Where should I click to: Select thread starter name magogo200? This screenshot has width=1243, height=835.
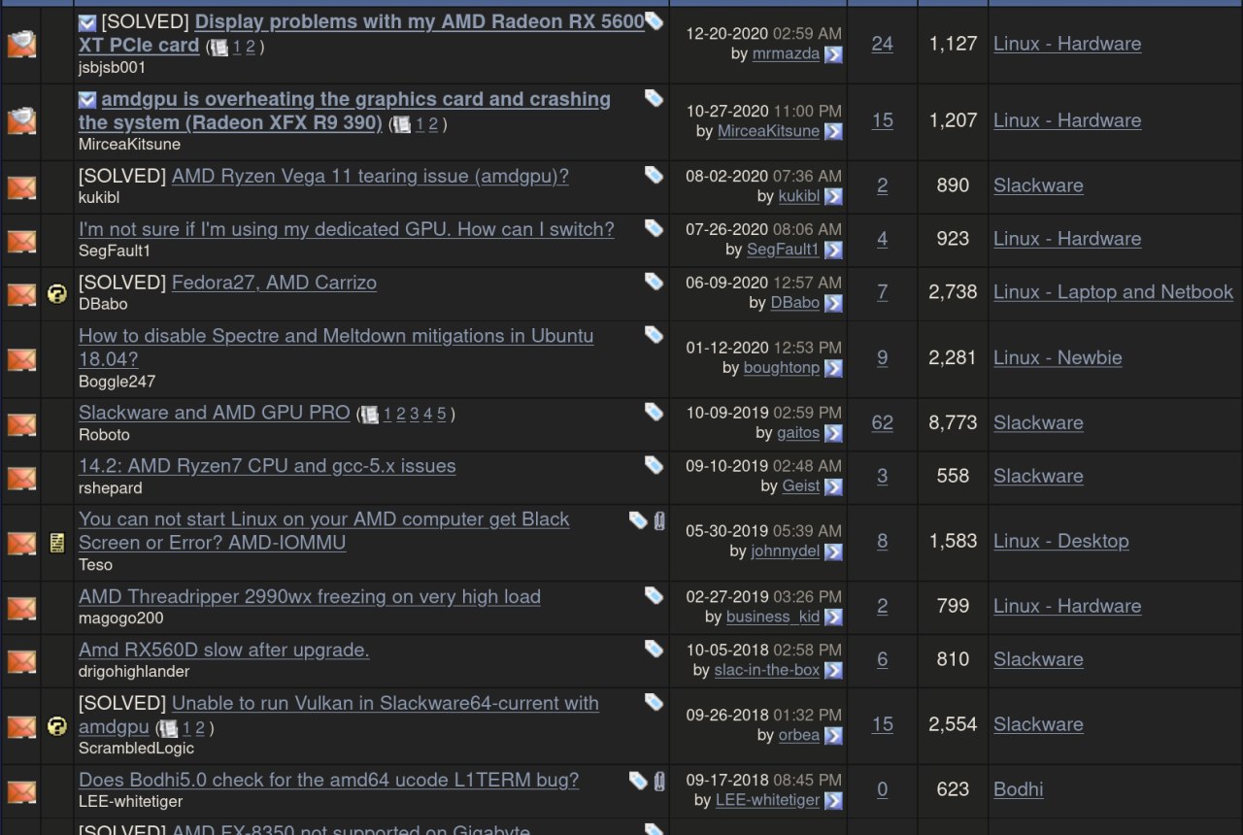120,618
